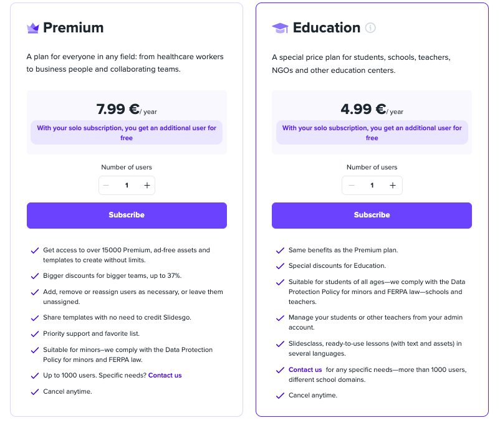
Task: Subscribe to the Premium plan
Action: (127, 216)
